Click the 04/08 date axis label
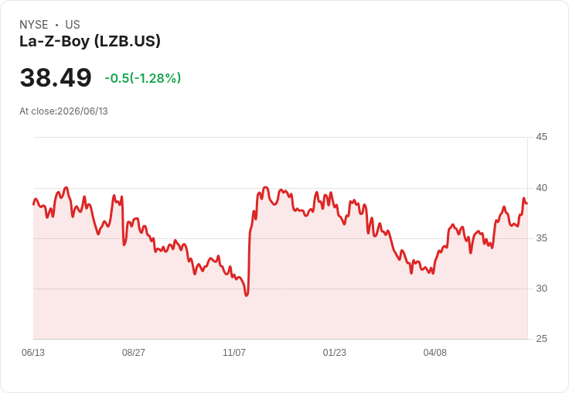Viewport: 569px width, 393px height. [x=434, y=352]
